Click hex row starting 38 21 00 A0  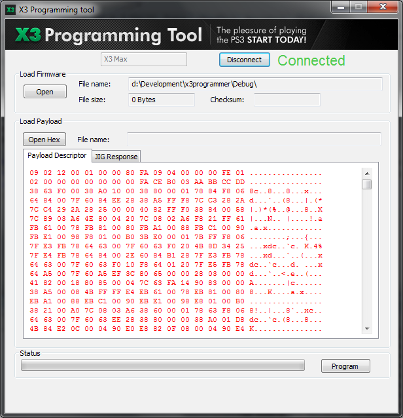click(x=176, y=311)
